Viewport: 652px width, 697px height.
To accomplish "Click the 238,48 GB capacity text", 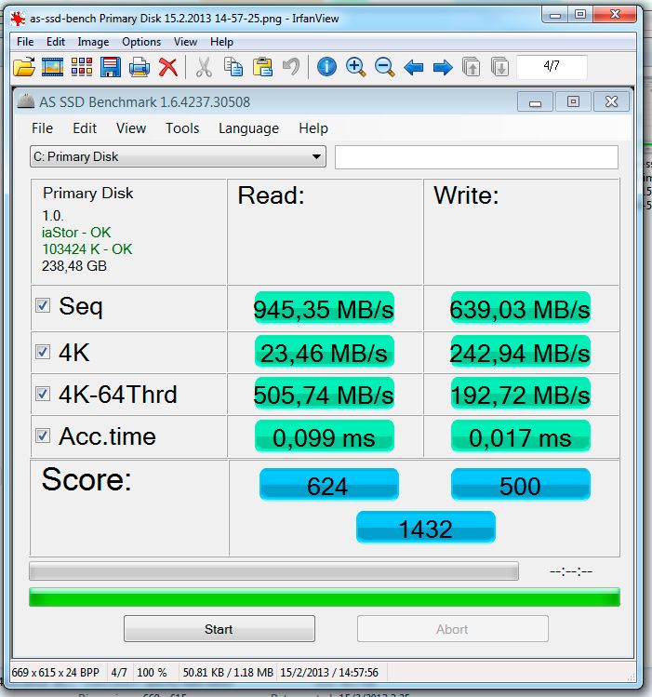I will point(74,266).
